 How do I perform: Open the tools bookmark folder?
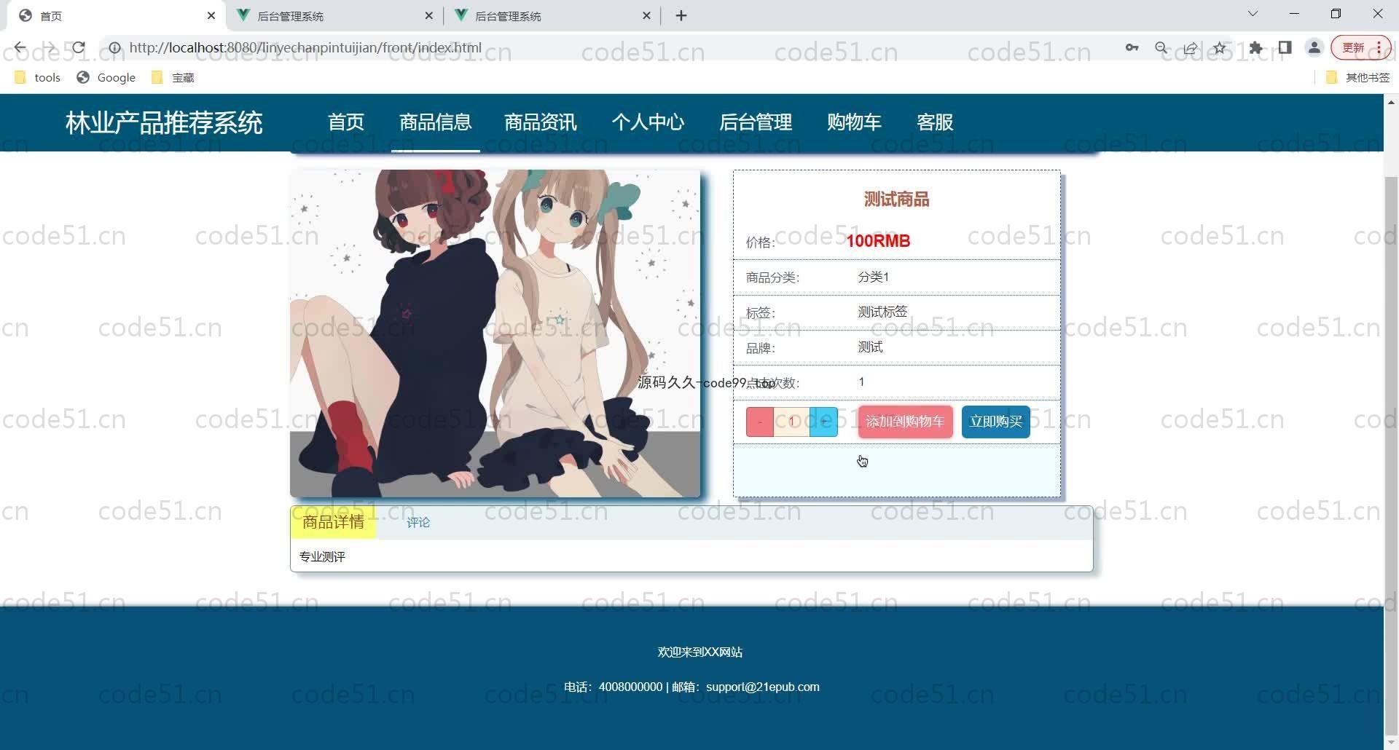coord(38,77)
